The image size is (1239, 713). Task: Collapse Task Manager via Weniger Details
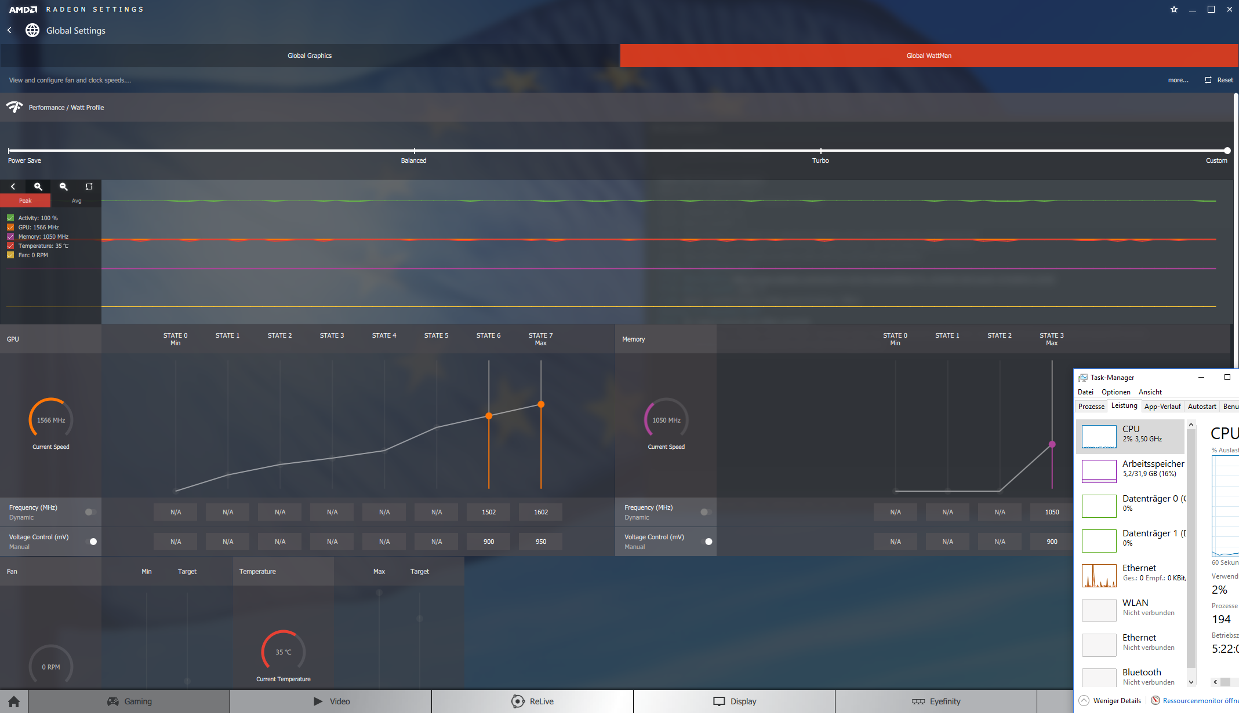pos(1110,700)
